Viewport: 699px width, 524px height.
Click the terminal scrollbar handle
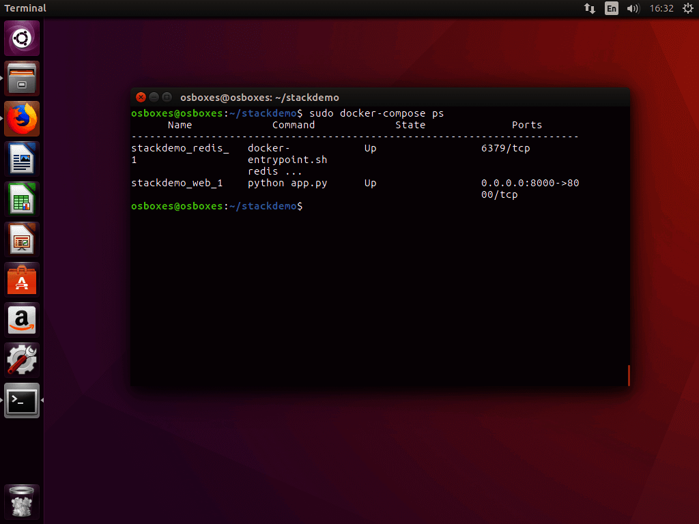coord(628,375)
